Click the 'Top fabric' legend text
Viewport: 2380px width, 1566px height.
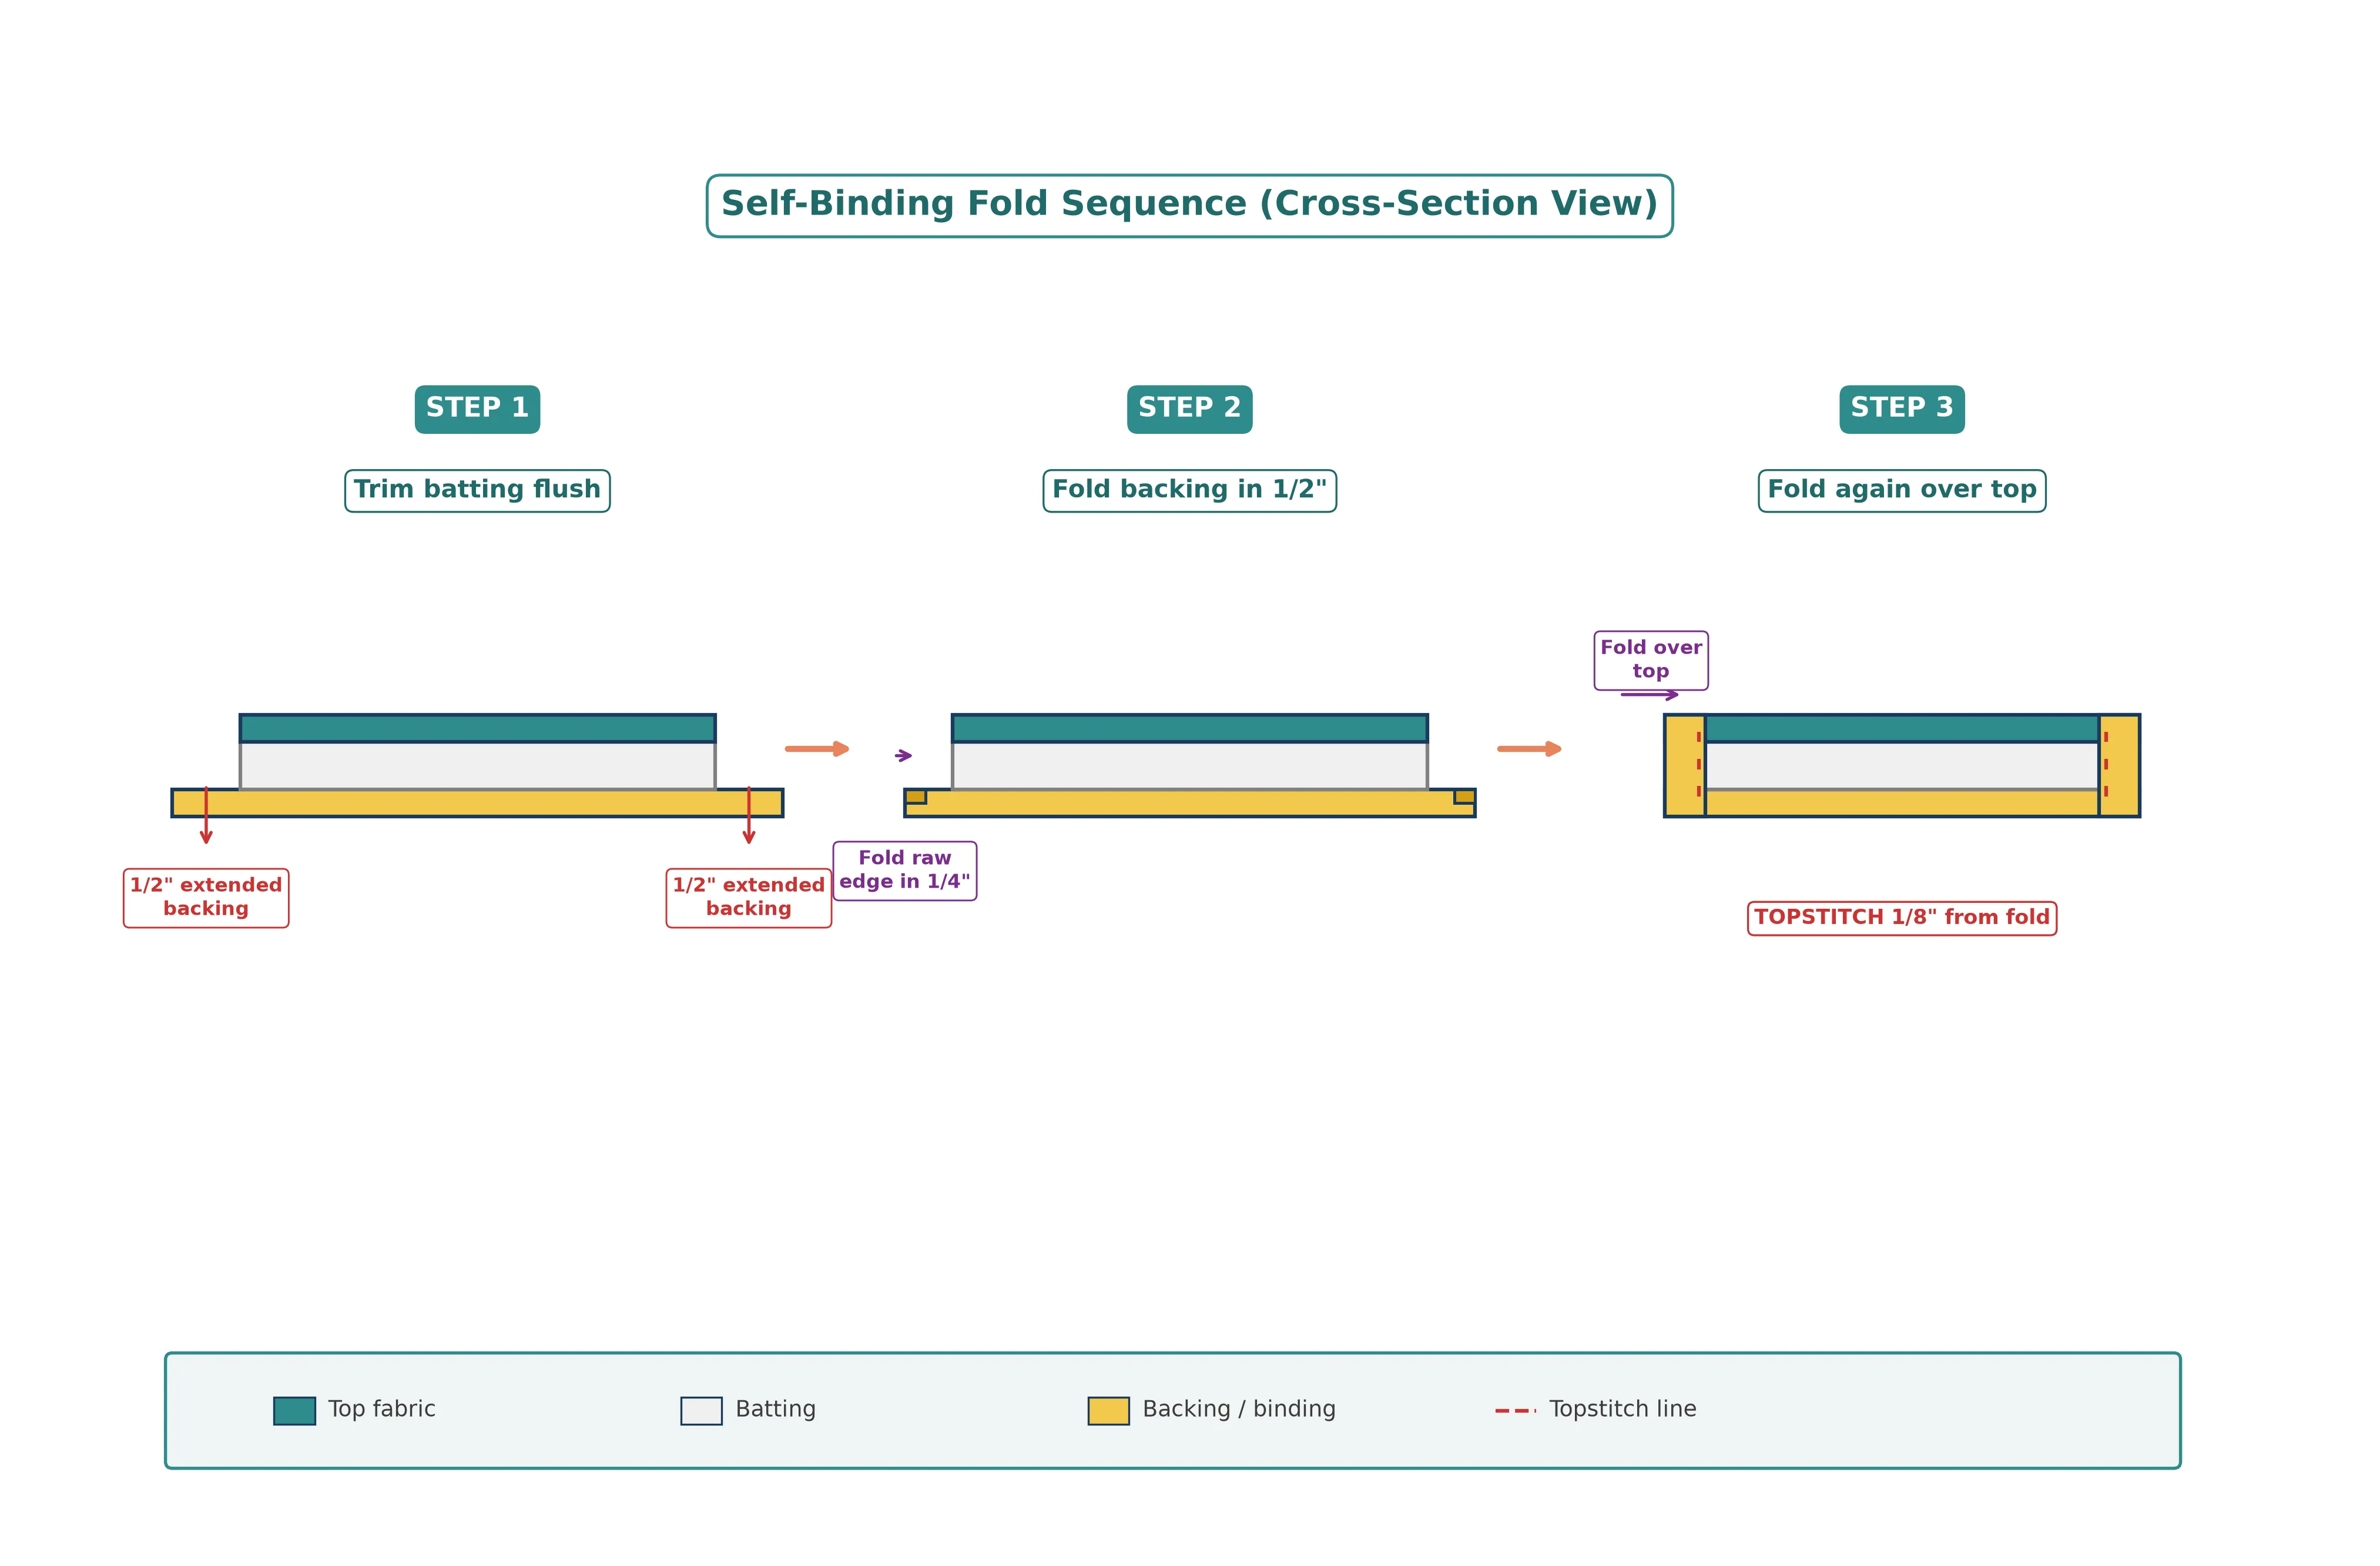381,1408
